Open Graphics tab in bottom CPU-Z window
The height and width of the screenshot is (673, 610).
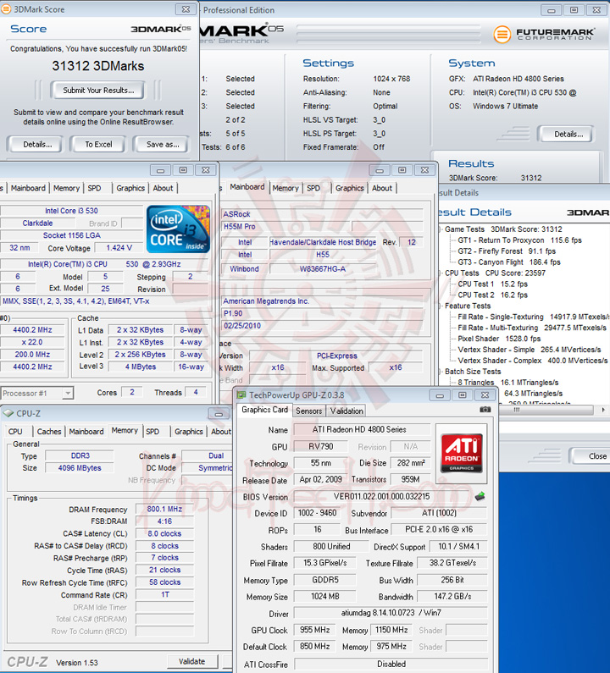coord(189,432)
